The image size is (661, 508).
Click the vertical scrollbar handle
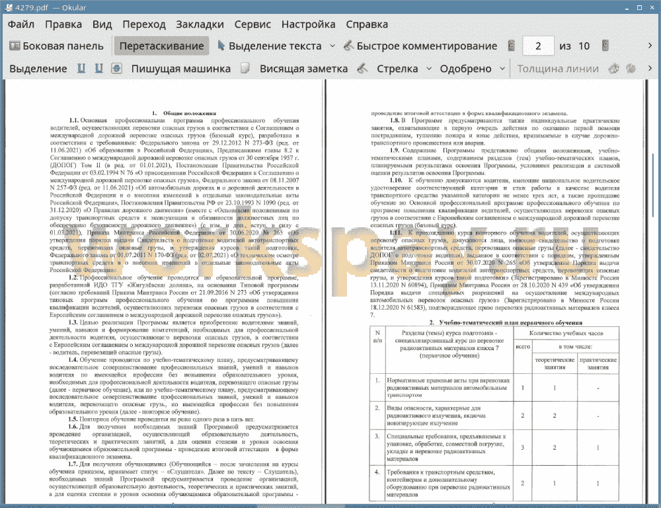(653, 186)
